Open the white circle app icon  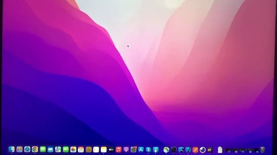pos(203,150)
